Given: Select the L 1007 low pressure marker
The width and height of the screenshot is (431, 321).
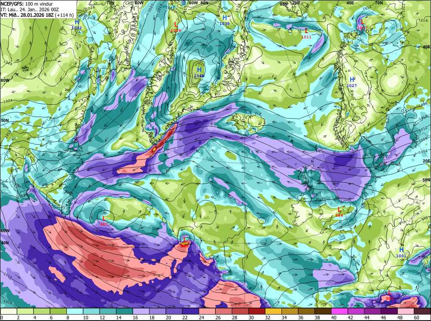Looking at the screenshot, I should coord(362,25).
